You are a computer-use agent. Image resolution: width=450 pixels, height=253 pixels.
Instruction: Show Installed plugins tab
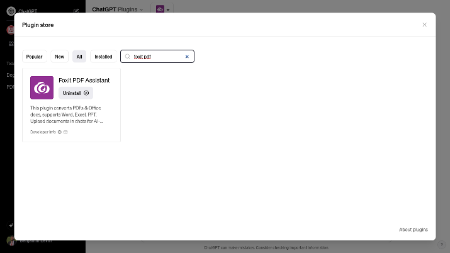click(103, 57)
